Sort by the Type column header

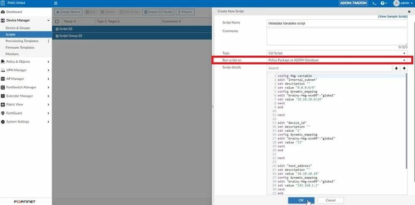tap(102, 21)
